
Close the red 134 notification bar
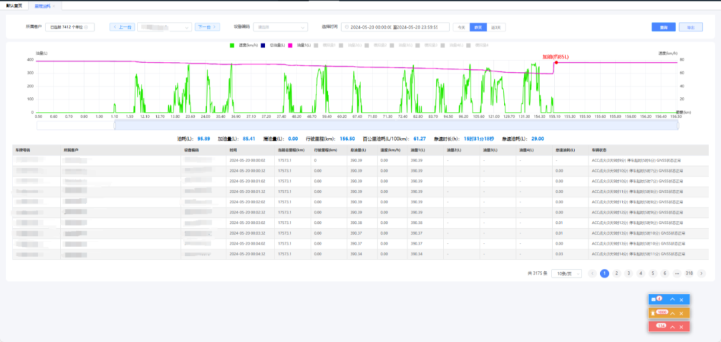682,327
